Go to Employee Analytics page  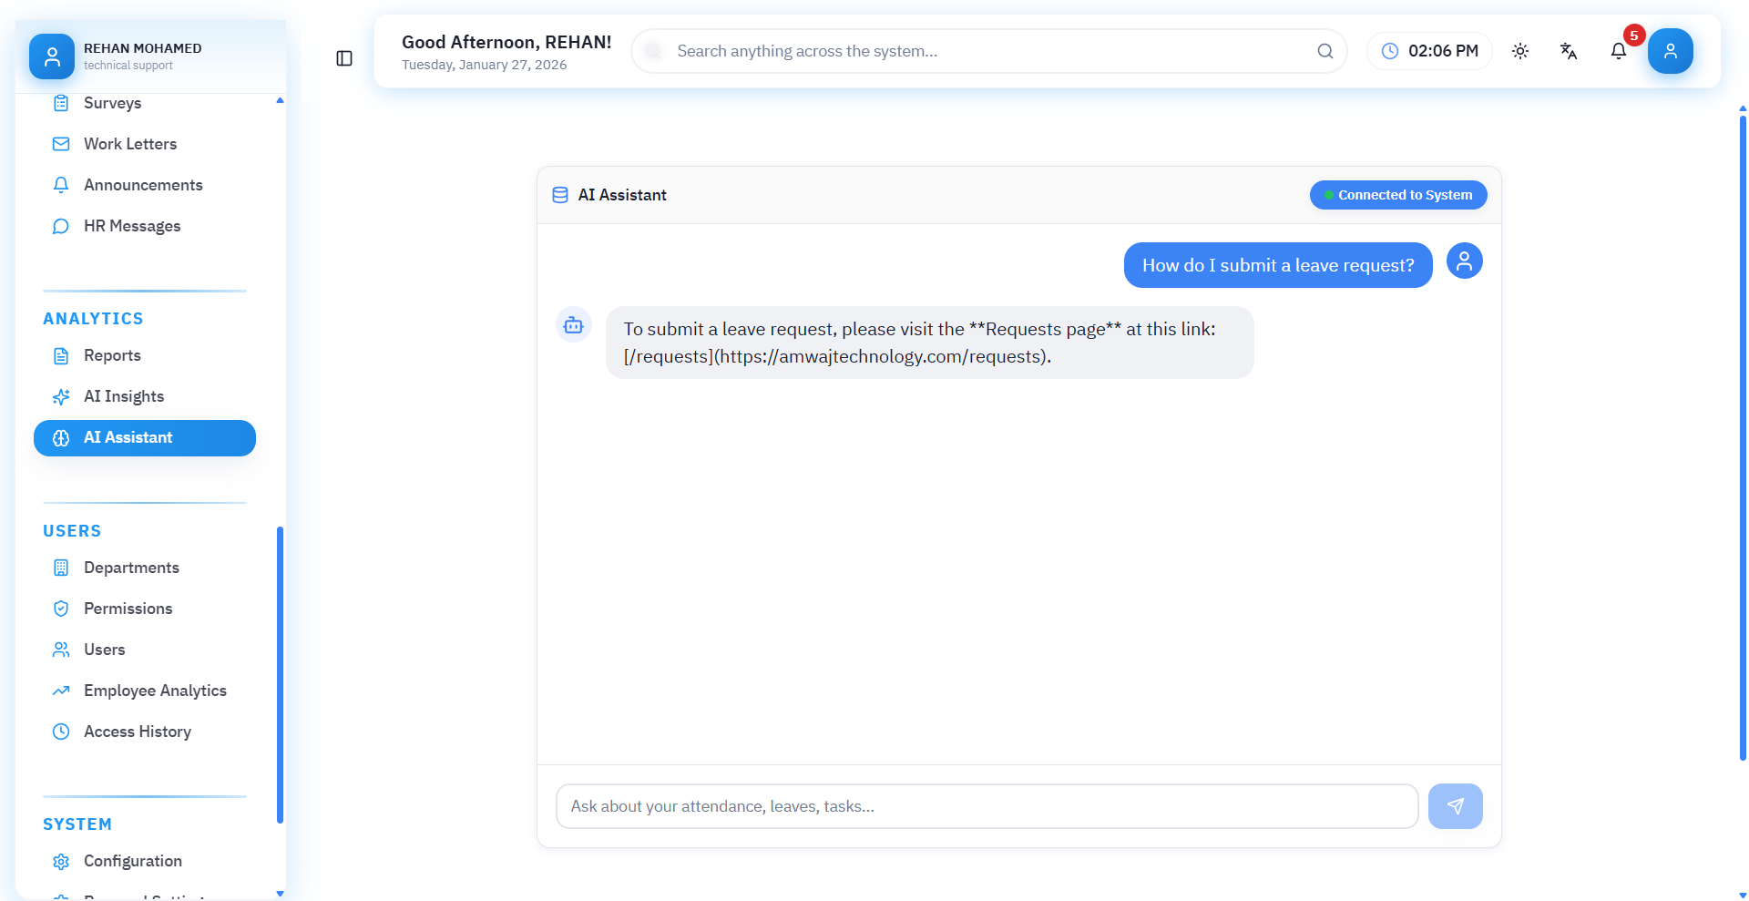click(x=155, y=691)
